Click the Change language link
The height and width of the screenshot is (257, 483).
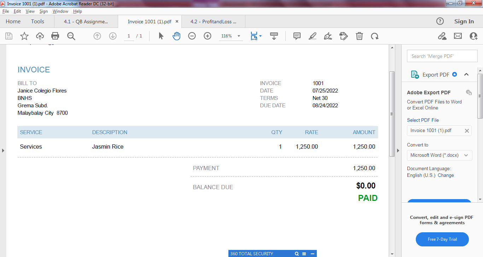click(446, 175)
